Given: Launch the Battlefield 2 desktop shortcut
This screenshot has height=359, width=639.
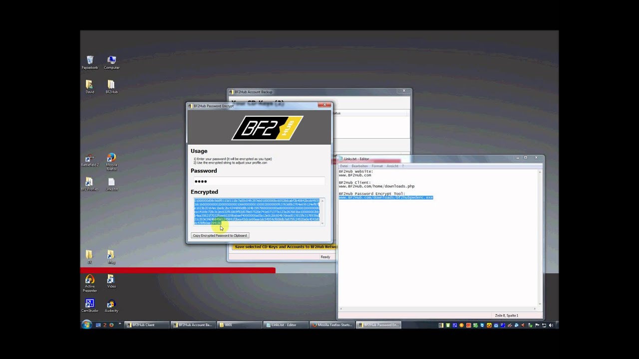Looking at the screenshot, I should pyautogui.click(x=90, y=160).
